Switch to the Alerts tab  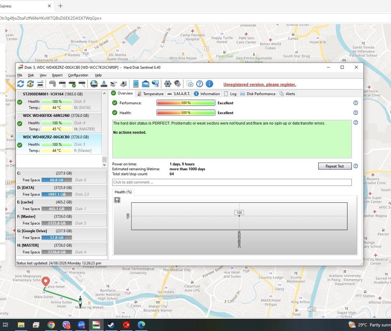[287, 94]
